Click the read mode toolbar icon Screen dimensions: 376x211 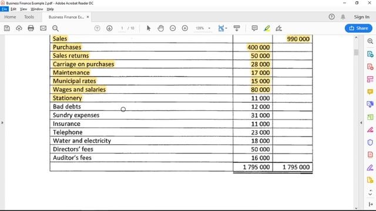point(237,28)
